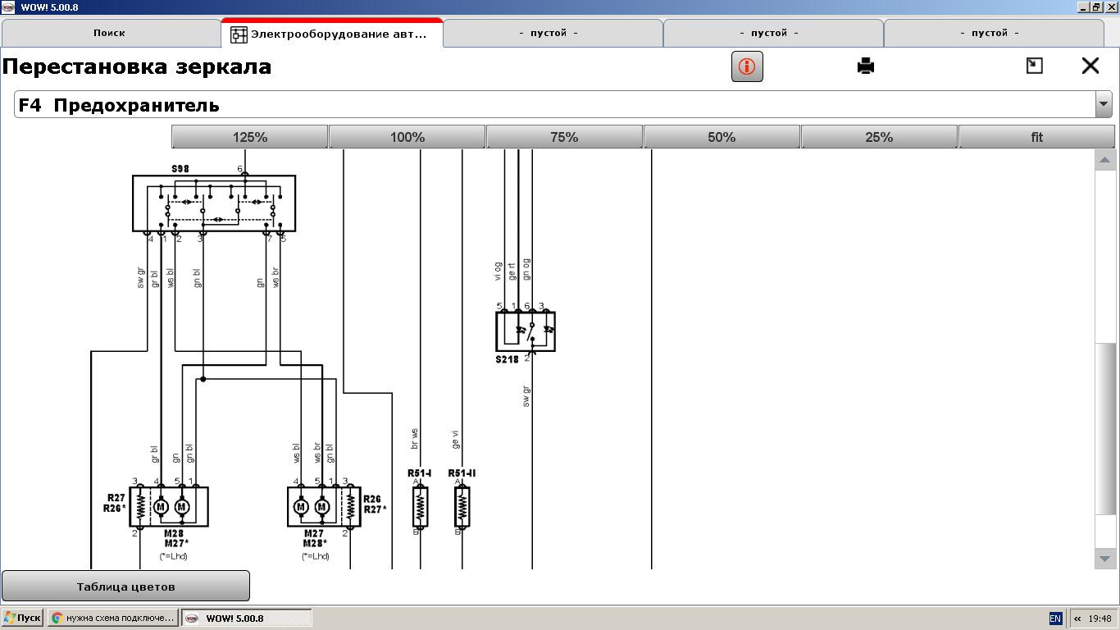1120x630 pixels.
Task: Open the F4 Предохранитель component dropdown
Action: click(1103, 105)
